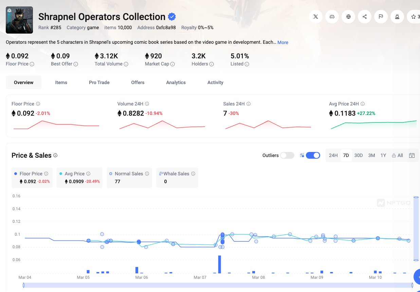Toggle the Outliers switch

(287, 155)
